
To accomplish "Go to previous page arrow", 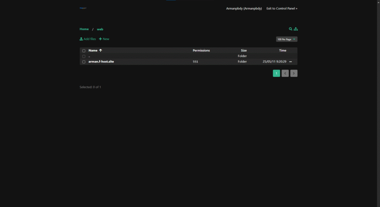I will (285, 74).
